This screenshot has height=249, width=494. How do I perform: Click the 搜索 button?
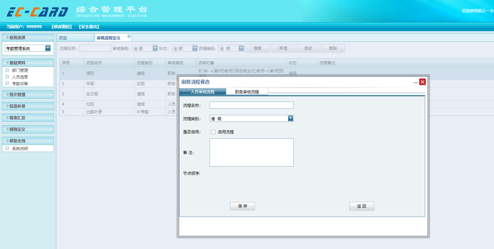[x=258, y=48]
